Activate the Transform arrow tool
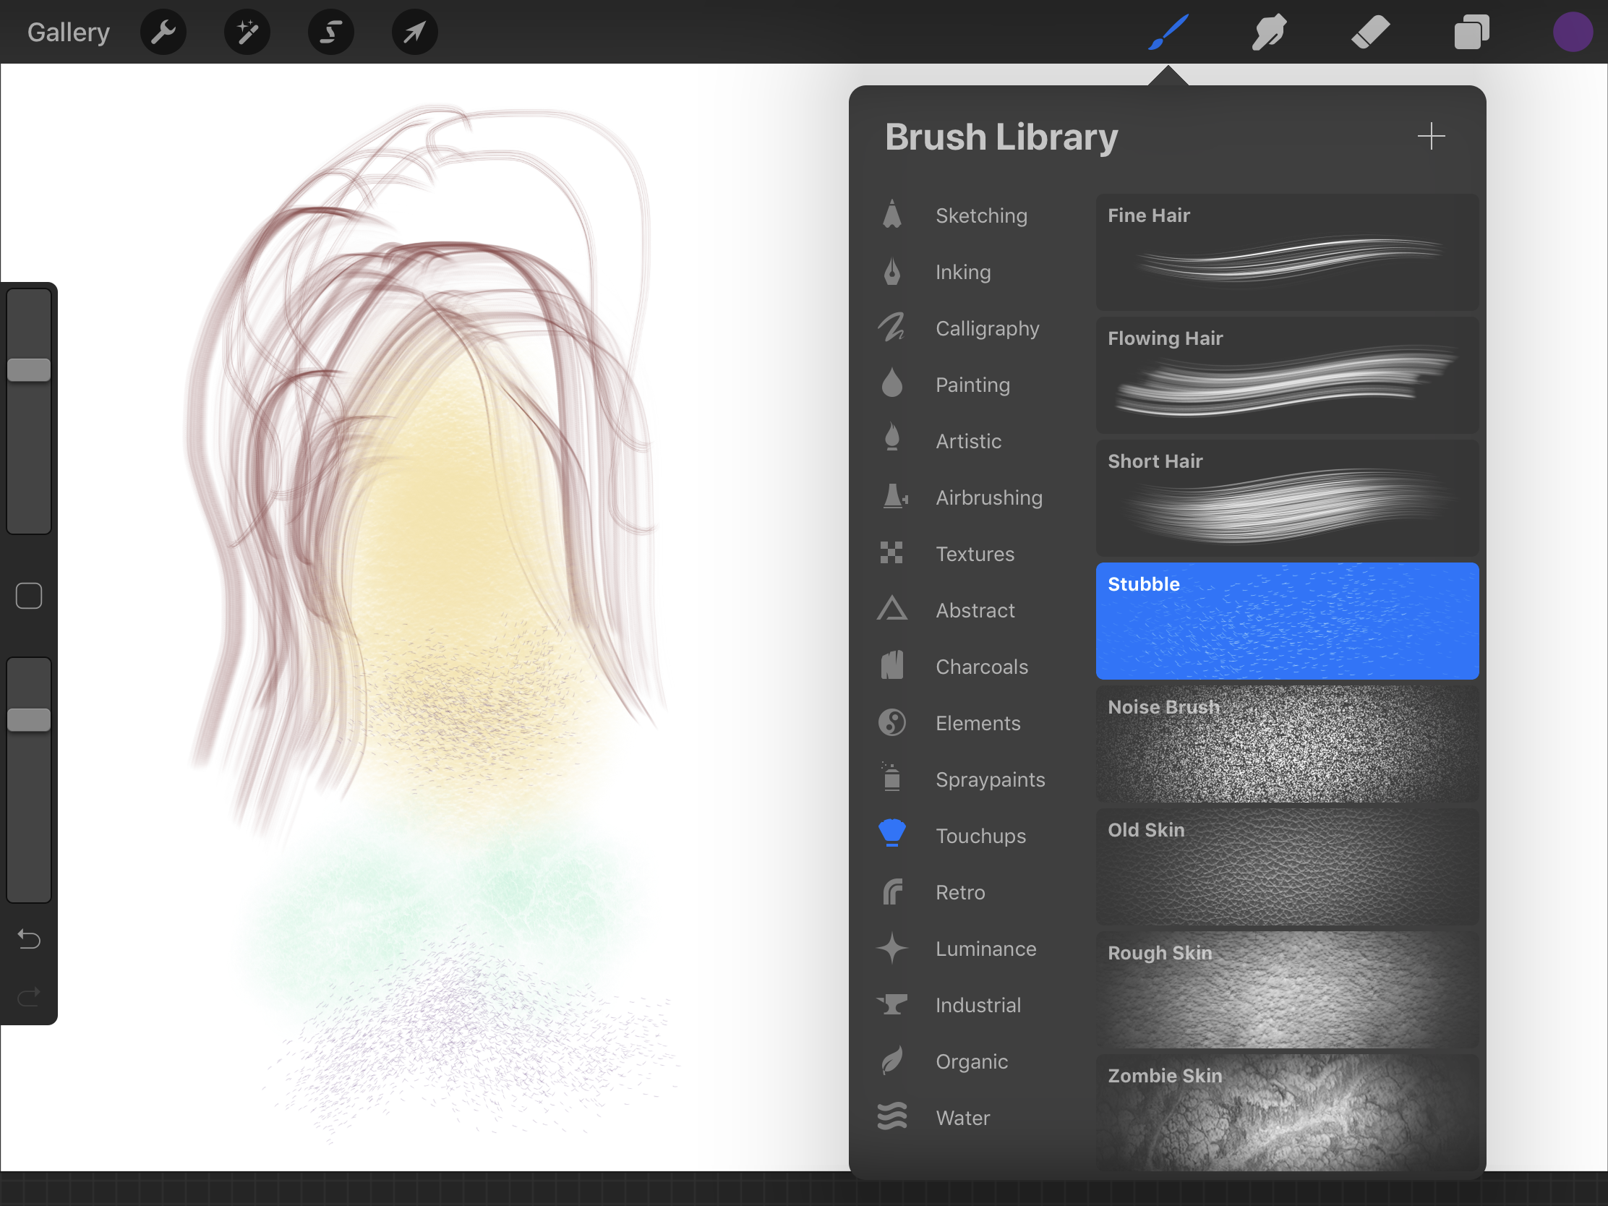The width and height of the screenshot is (1608, 1206). pyautogui.click(x=414, y=32)
